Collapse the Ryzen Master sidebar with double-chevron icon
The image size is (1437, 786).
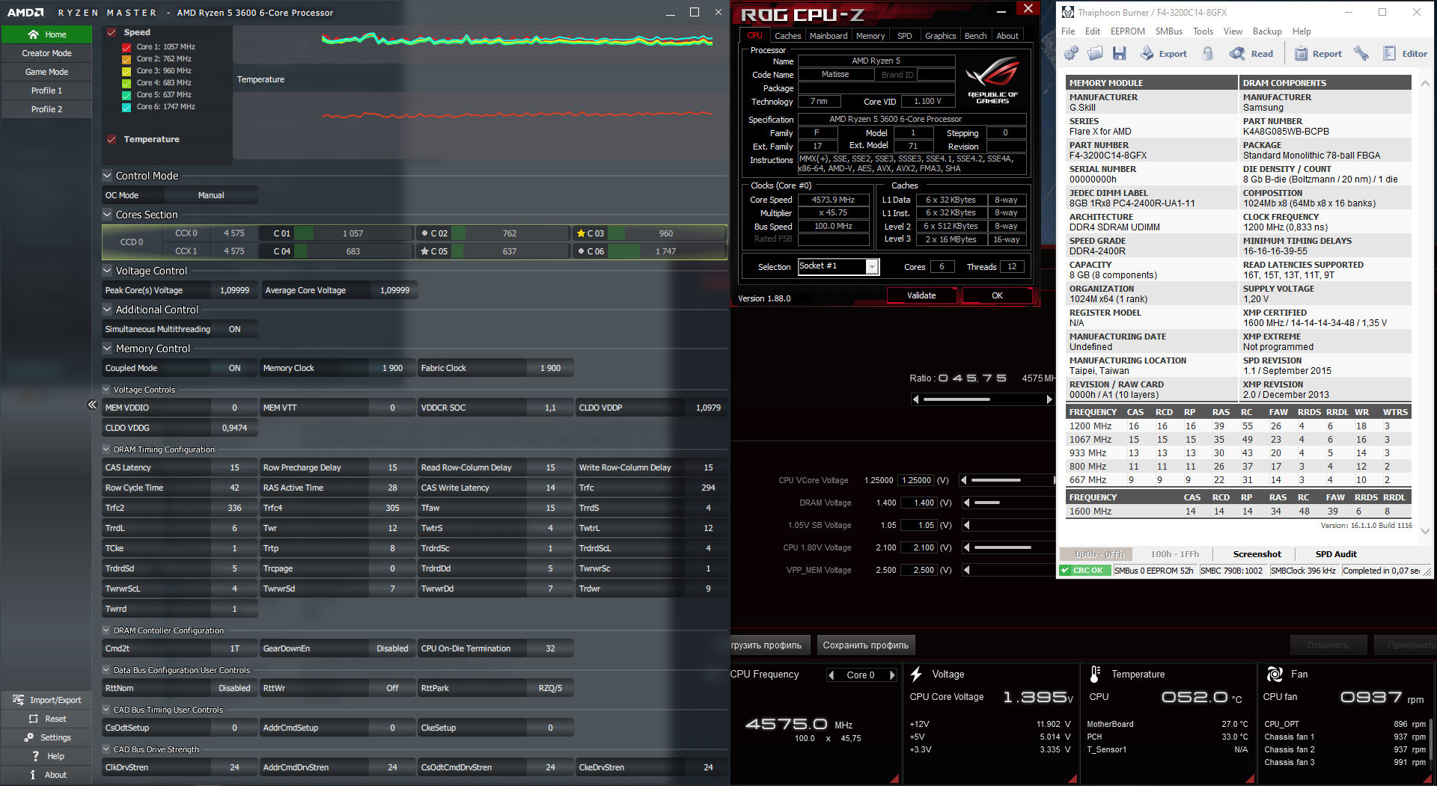[92, 405]
